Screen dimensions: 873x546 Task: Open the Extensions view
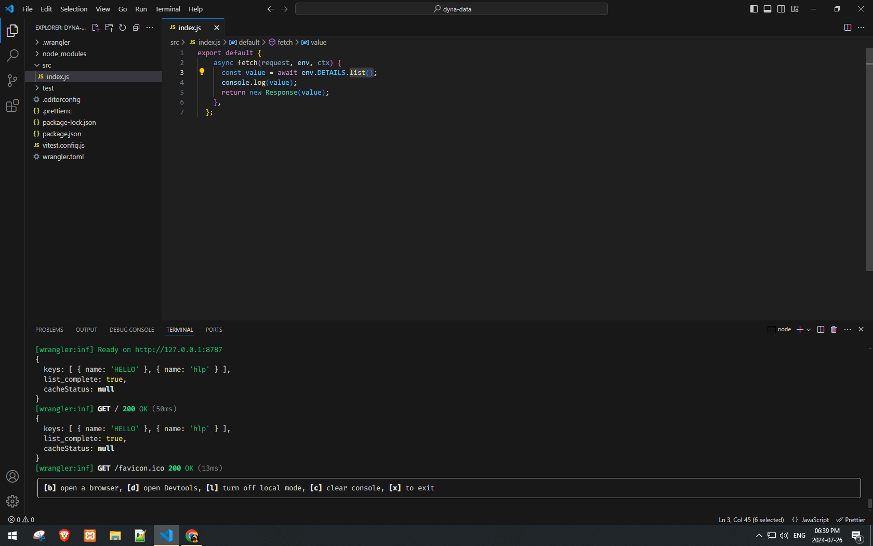pos(12,106)
